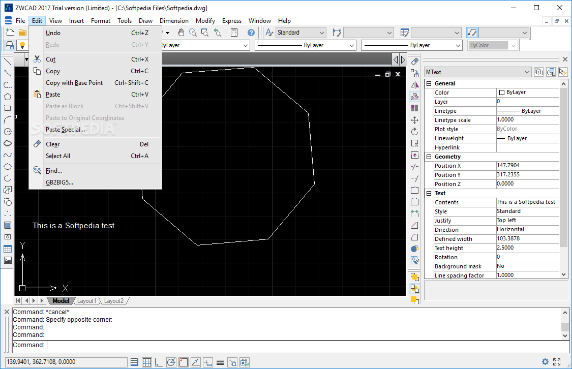The height and width of the screenshot is (369, 572).
Task: Open the linetype ByLayer dropdown
Action: [306, 45]
